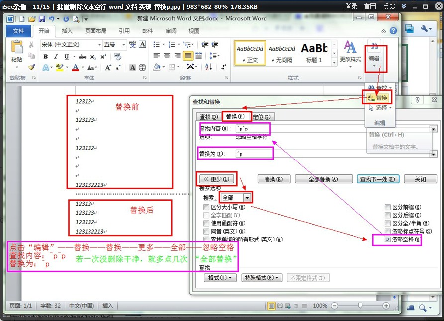Enable Match full/half width (区分全/半角) checkbox

coord(388,223)
